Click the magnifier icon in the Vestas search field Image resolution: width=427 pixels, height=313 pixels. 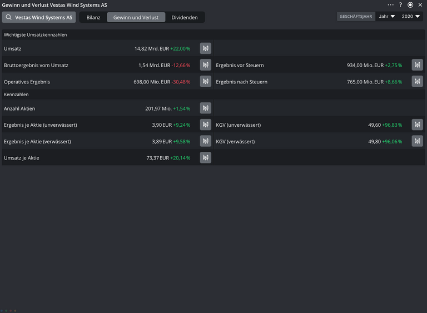coord(9,17)
